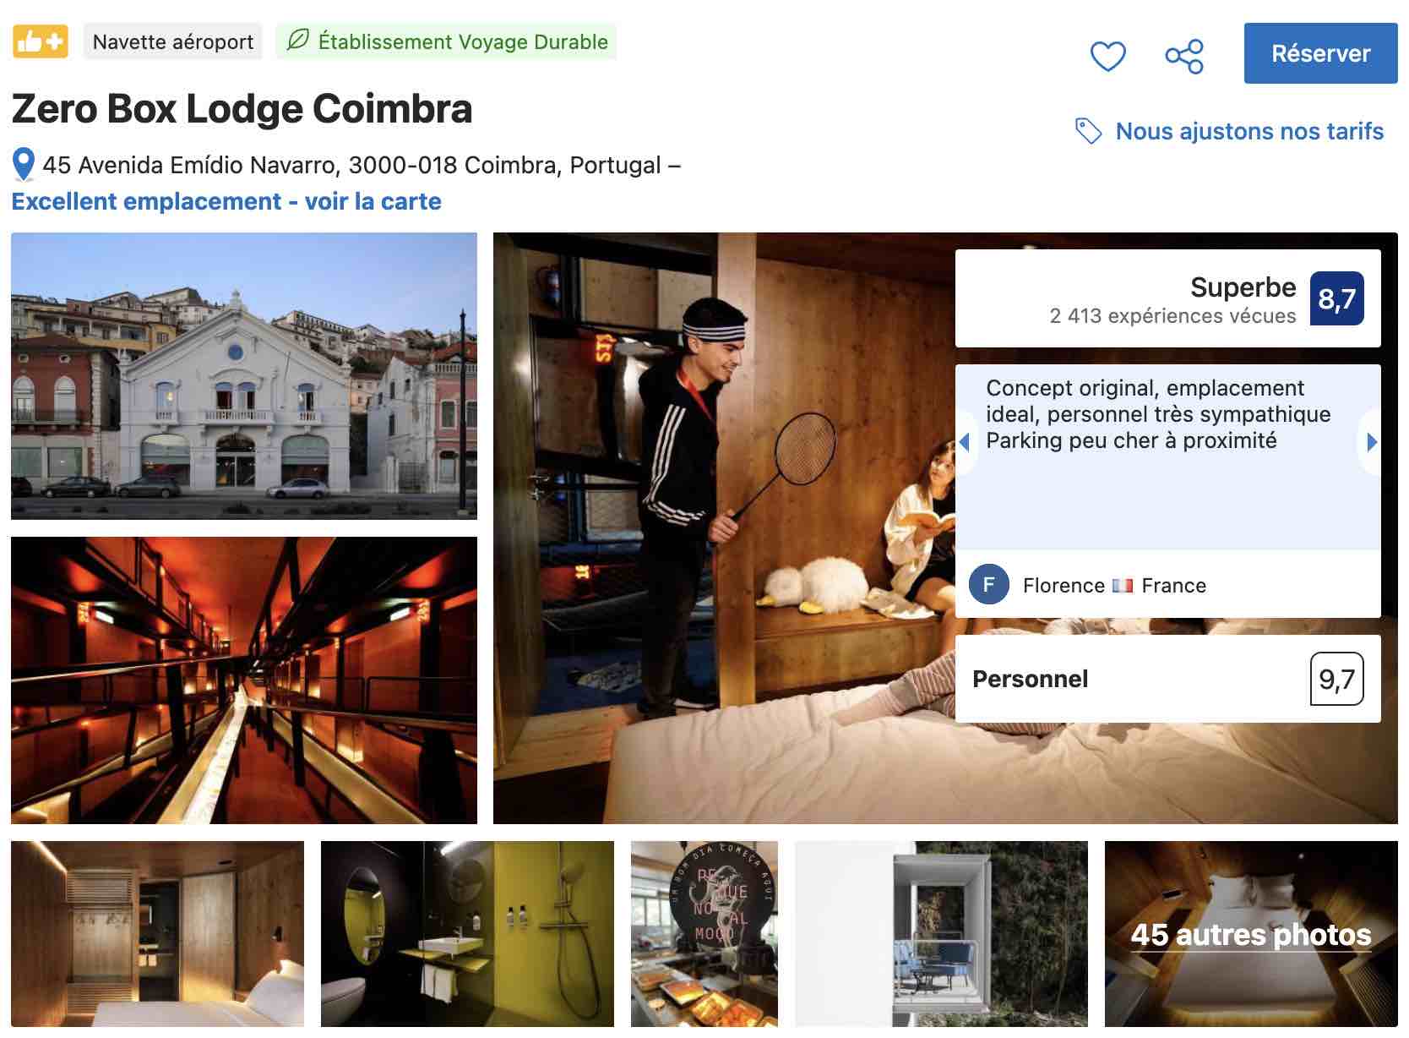The height and width of the screenshot is (1038, 1409).
Task: Save property with the heart icon
Action: [1107, 57]
